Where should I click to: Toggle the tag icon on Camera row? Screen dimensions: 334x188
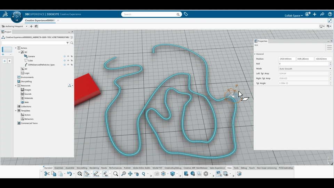point(72,56)
